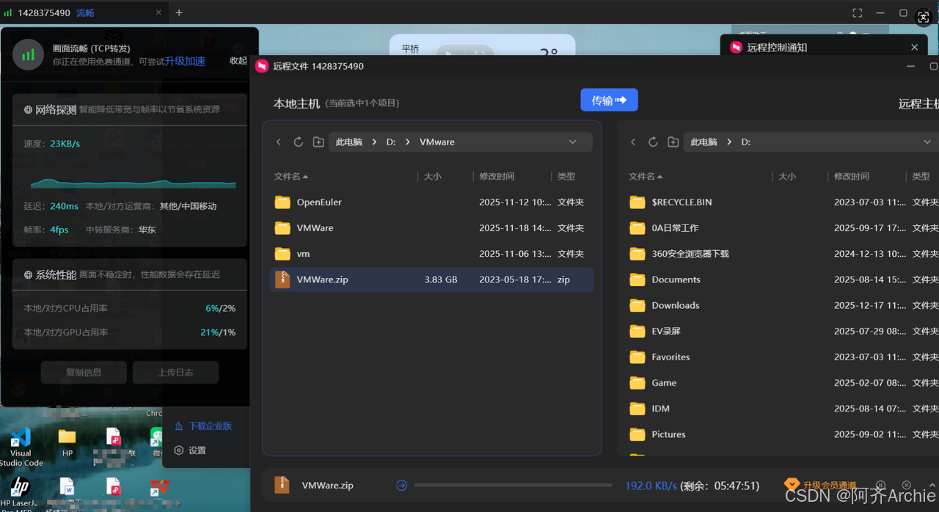Screen dimensions: 939x512
Task: Sort local files by 文件名 column
Action: tap(291, 177)
